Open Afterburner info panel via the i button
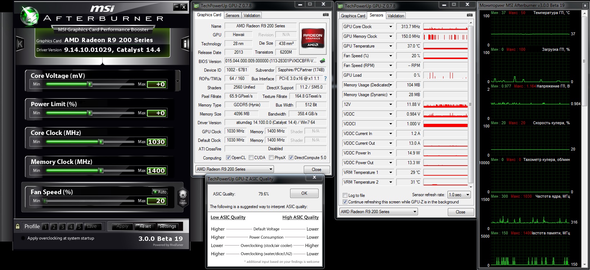Viewport: 590px width, 270px height. point(185,44)
